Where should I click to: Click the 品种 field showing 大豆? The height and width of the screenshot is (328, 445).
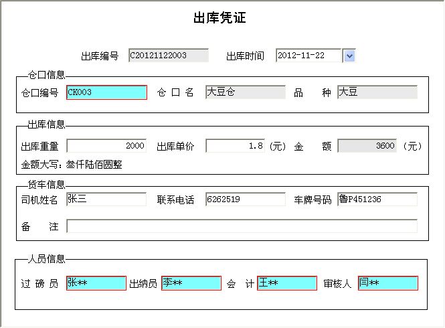(x=377, y=92)
